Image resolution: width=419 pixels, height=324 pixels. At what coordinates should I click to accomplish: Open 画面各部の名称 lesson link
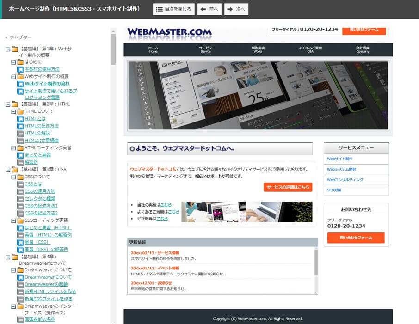(40, 319)
